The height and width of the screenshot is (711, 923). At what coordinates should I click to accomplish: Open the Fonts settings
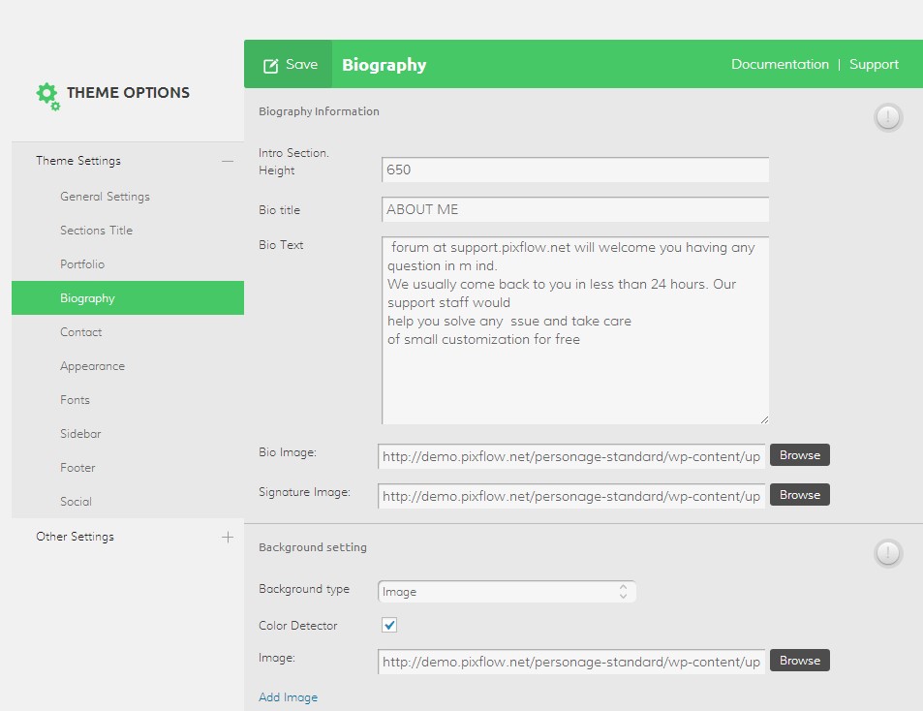coord(75,400)
